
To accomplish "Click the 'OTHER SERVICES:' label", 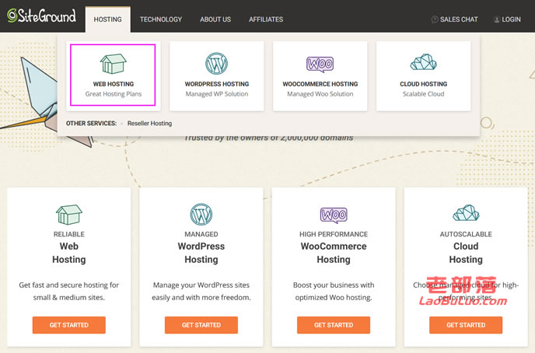I will pyautogui.click(x=91, y=123).
